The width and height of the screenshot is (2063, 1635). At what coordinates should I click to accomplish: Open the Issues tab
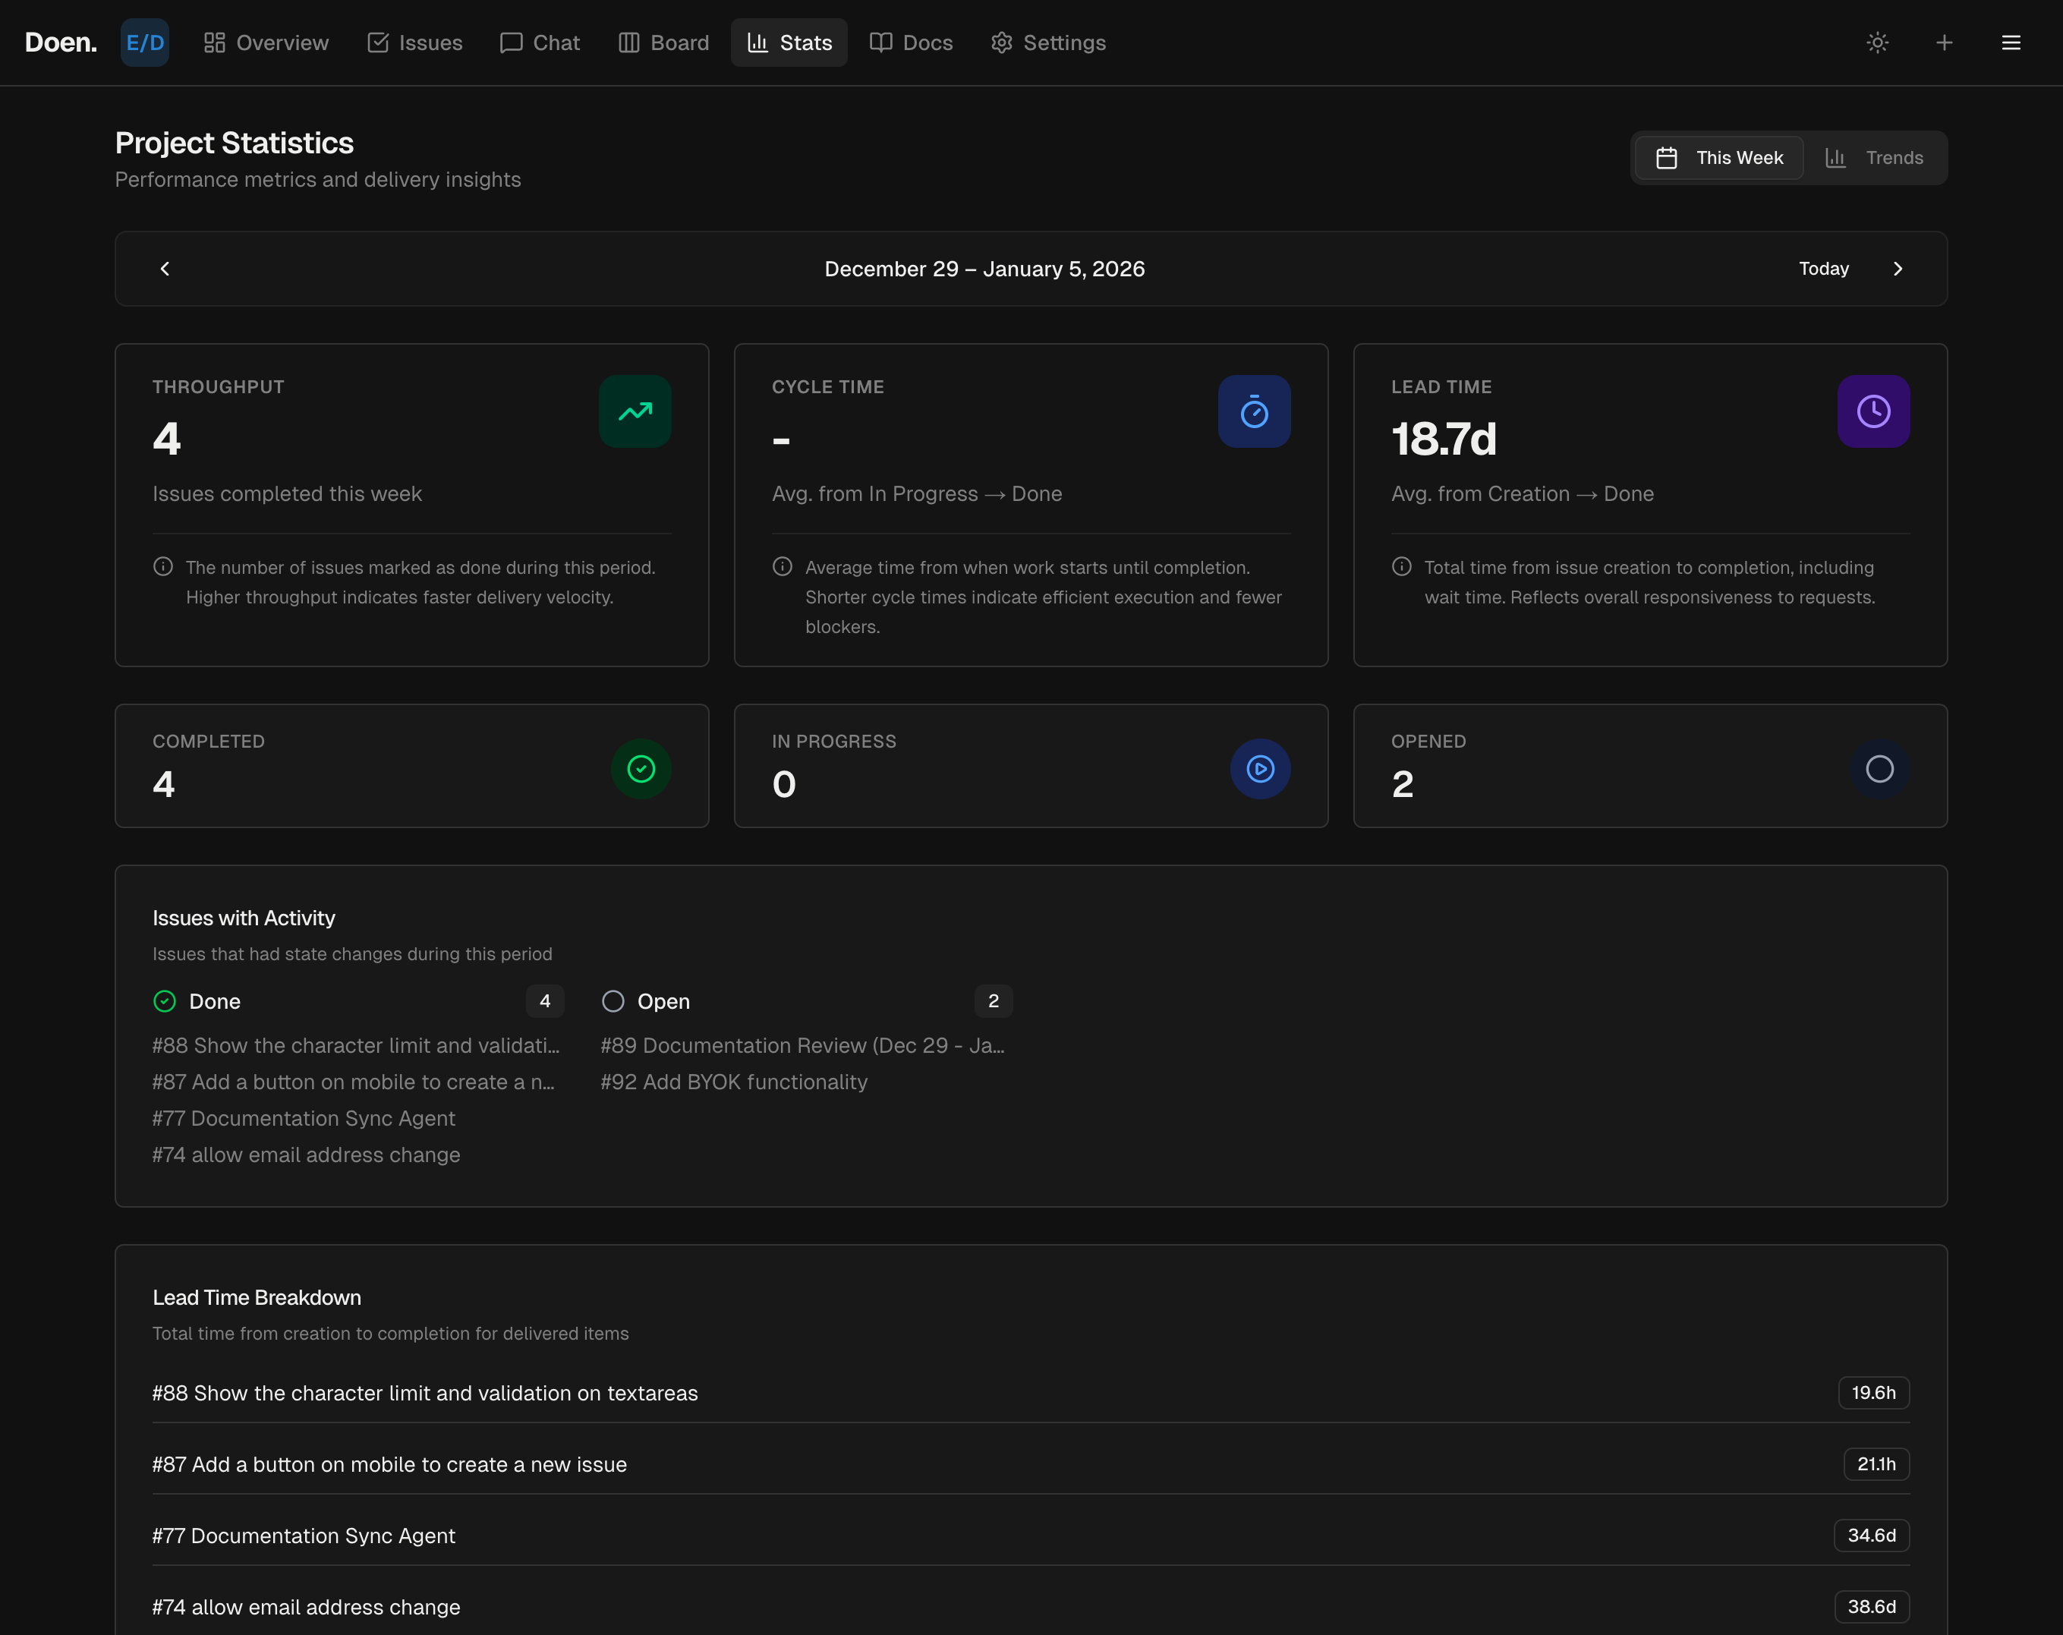414,43
